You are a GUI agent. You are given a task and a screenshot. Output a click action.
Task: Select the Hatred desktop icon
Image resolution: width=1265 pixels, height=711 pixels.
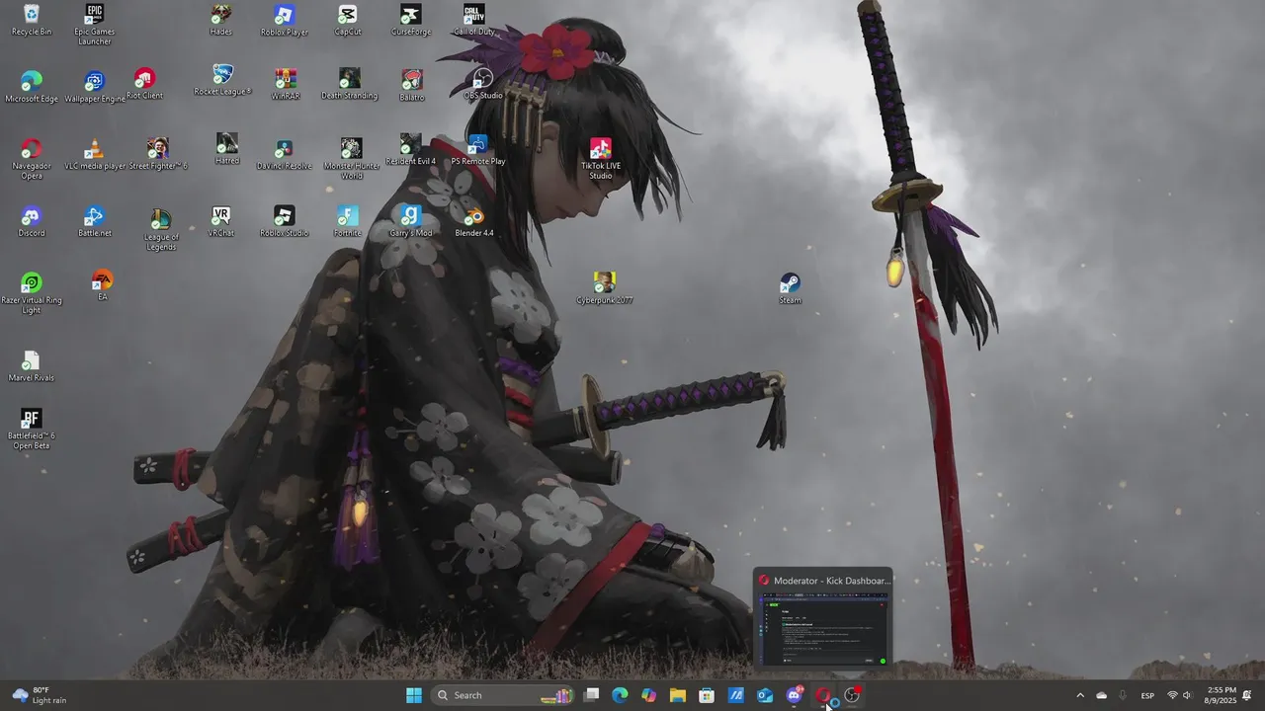(227, 149)
